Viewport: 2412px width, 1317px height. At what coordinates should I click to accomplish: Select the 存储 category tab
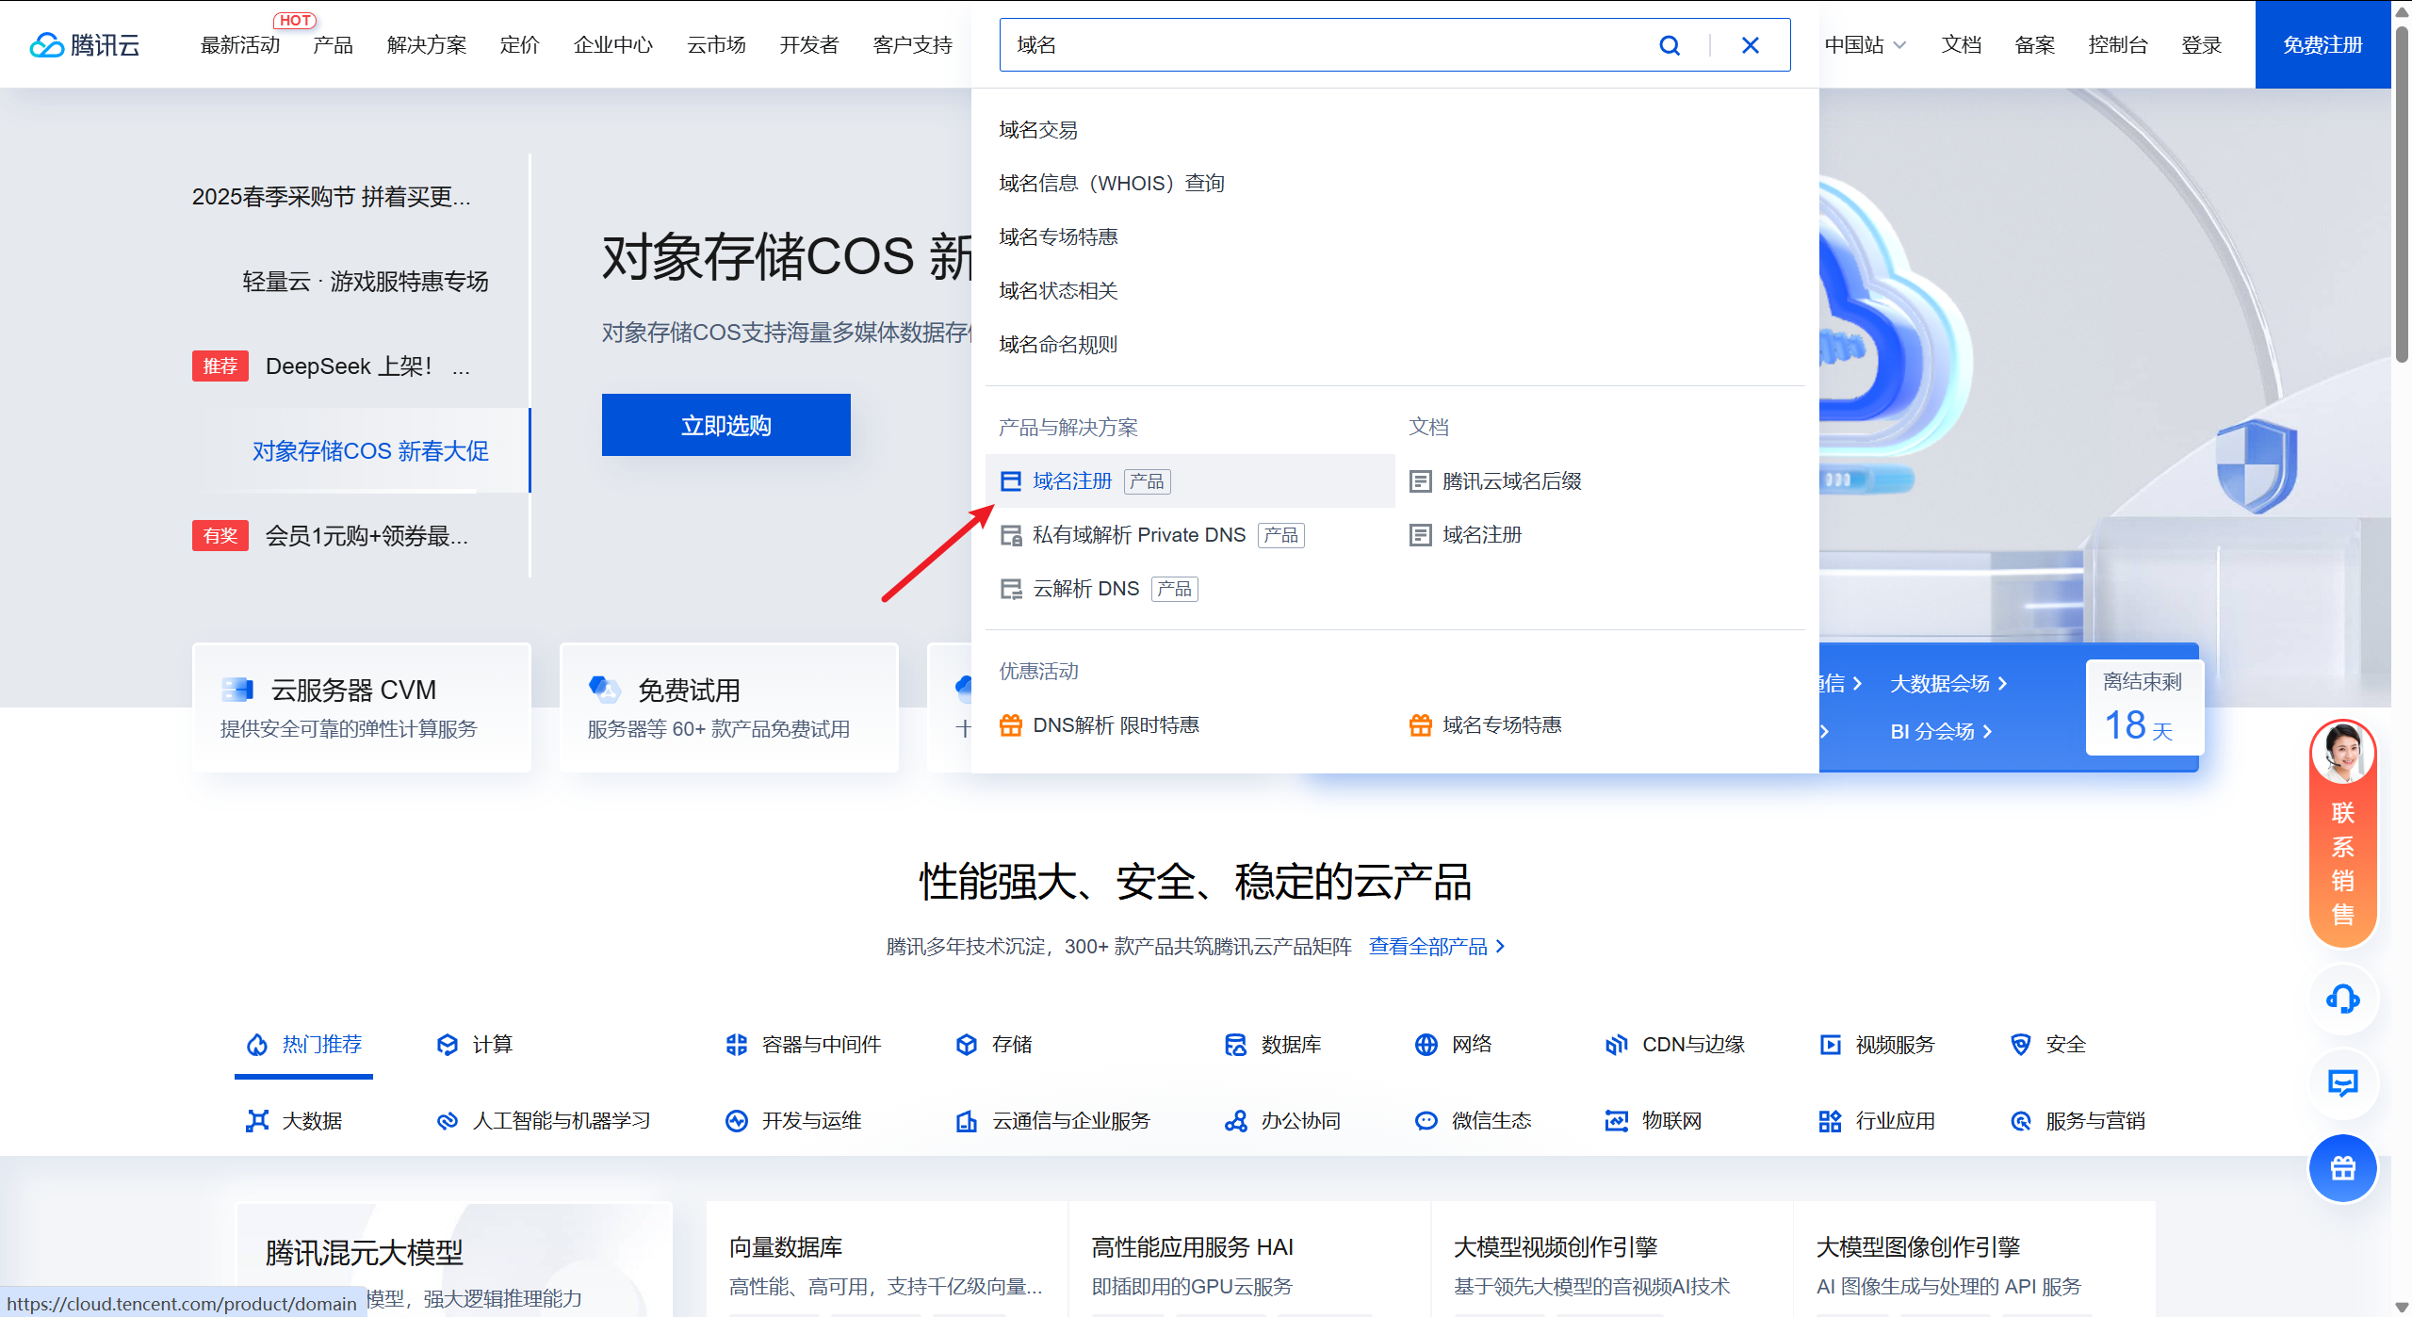(994, 1044)
